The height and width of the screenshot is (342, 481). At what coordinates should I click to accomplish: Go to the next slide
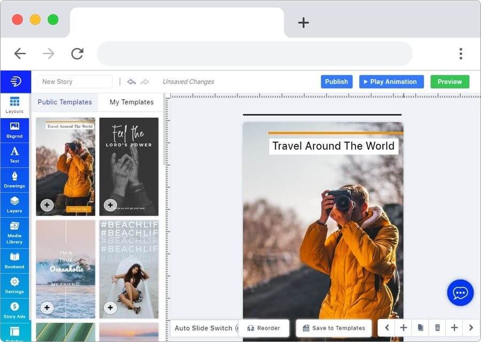[471, 328]
